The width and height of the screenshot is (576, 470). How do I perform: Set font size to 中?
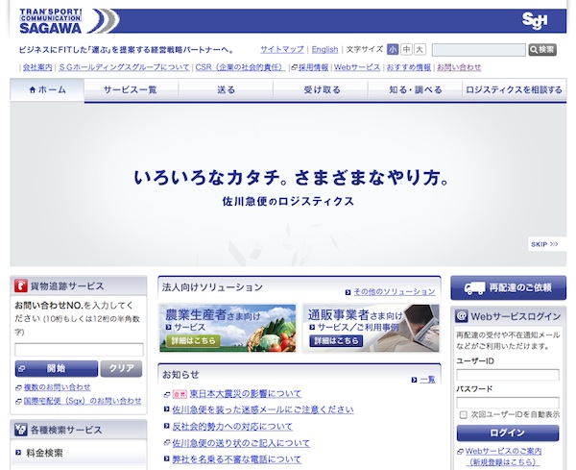click(x=407, y=49)
